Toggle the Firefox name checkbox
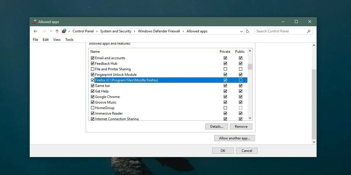The height and width of the screenshot is (175, 351). [x=92, y=80]
